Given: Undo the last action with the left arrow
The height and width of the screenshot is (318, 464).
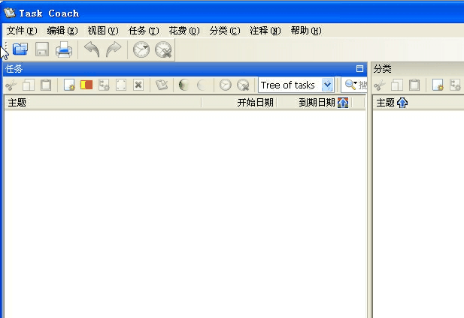Looking at the screenshot, I should 92,49.
